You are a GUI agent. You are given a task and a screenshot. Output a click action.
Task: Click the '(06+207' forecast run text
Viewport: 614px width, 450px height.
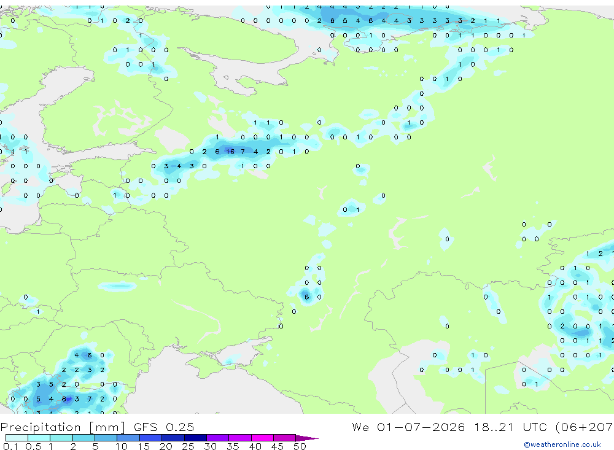tap(585, 427)
